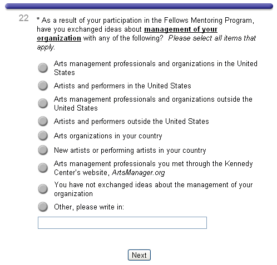Viewport: 277px width, 265px height.
Task: Choose Artists and performers in the United States option
Action: pos(43,86)
